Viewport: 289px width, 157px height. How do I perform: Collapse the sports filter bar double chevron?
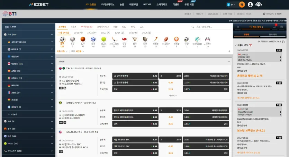coord(229,51)
